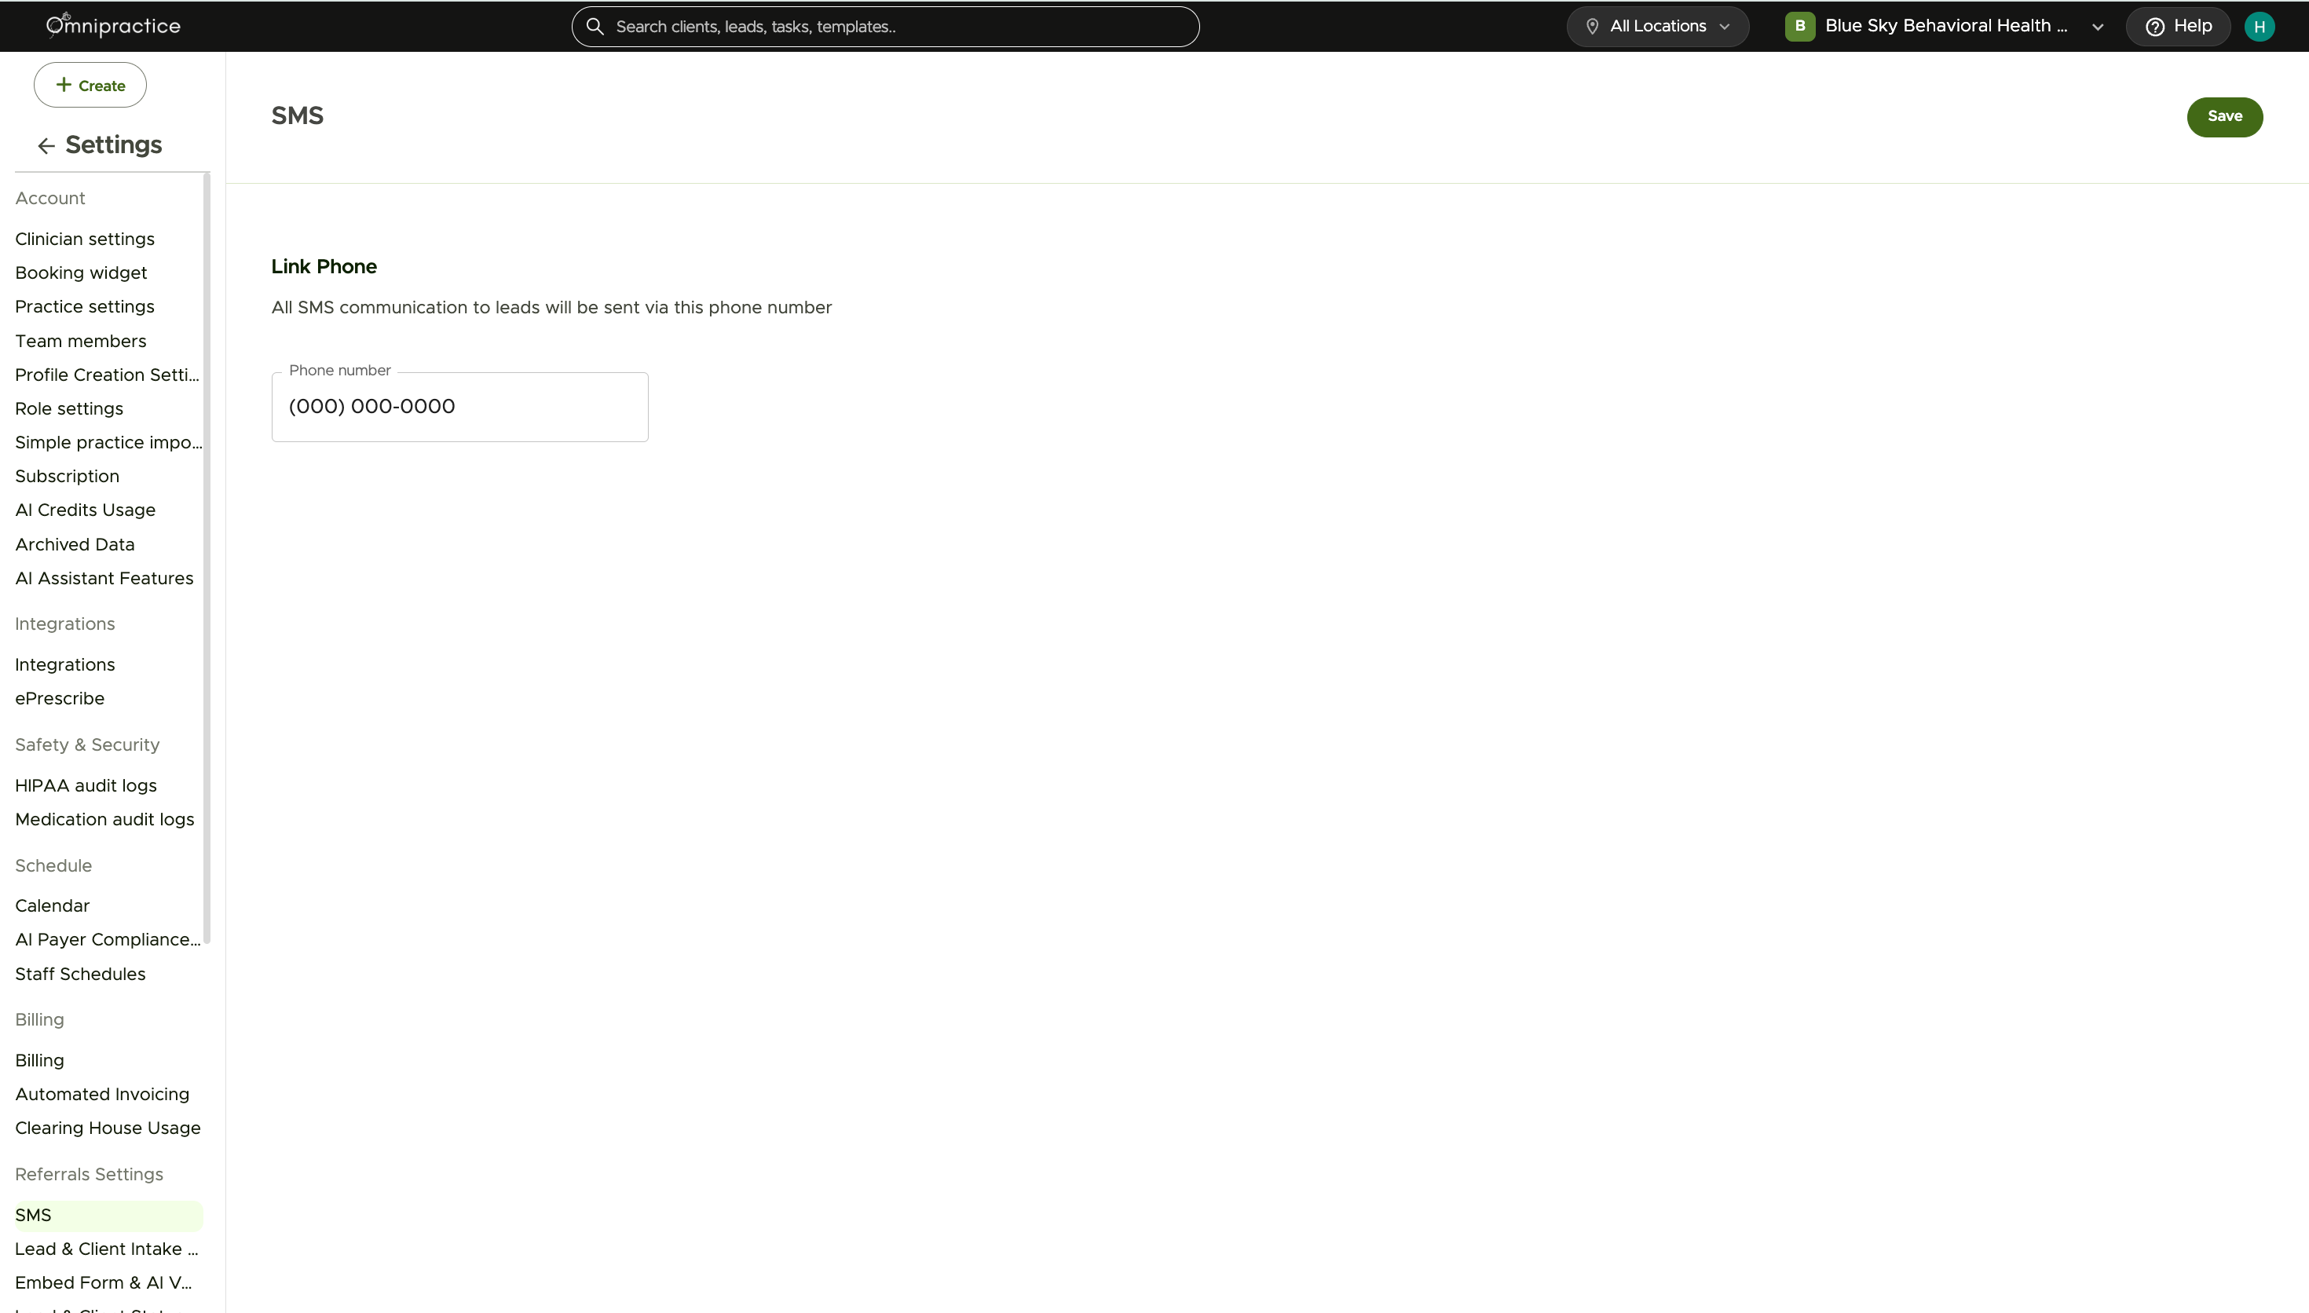
Task: Click the search clients input box
Action: pos(885,26)
